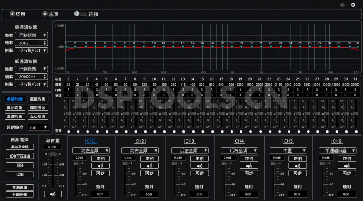Select the CH4 channel tab
This screenshot has height=201, width=363.
coord(239,141)
